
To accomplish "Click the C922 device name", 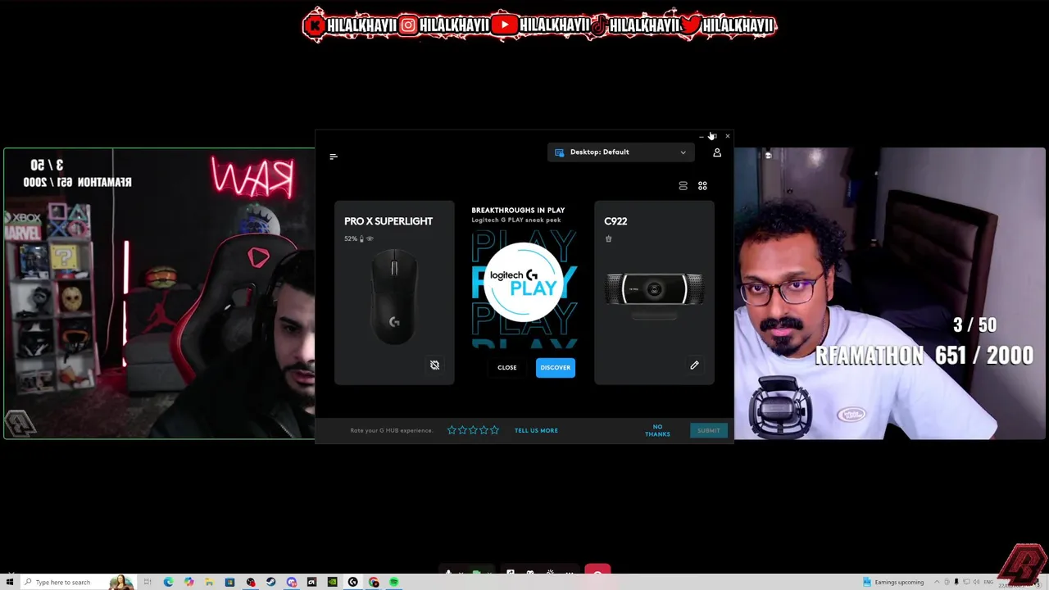I will tap(615, 221).
